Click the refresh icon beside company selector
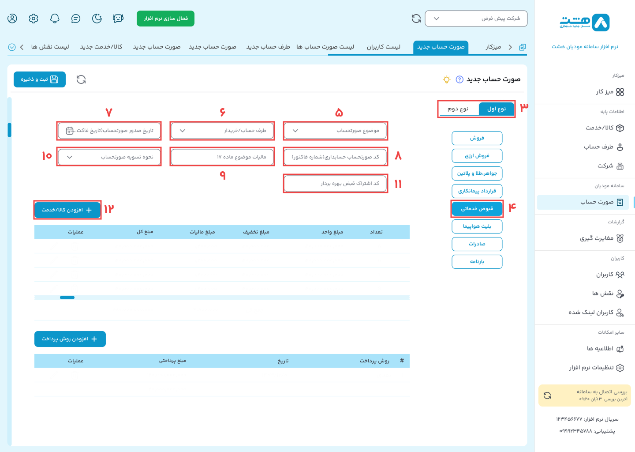 coord(416,19)
